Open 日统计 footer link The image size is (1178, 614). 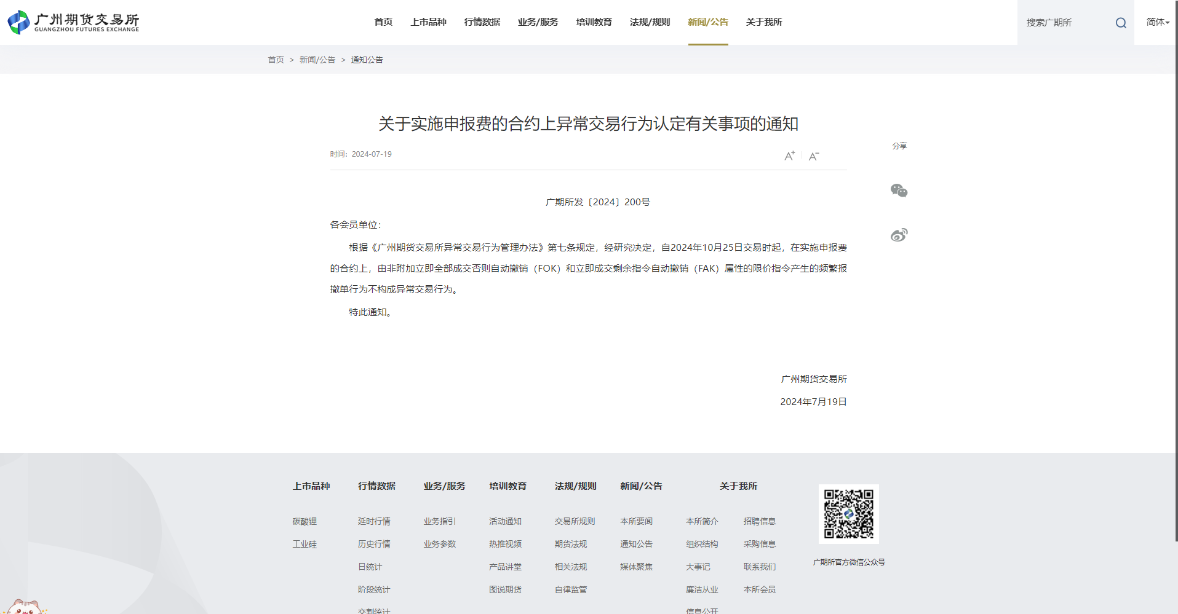(370, 567)
